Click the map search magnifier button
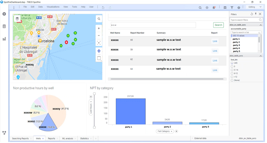Screen dimensions: 267x143 click(x=99, y=19)
